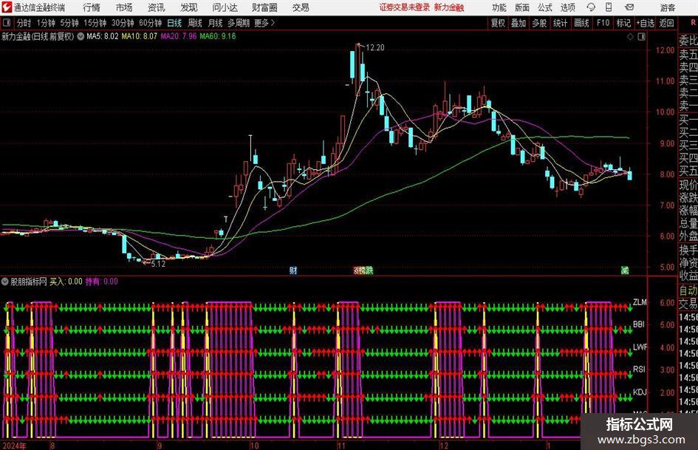This screenshot has width=698, height=450.
Task: Click the 画线 drawing toolbar button
Action: pos(582,23)
